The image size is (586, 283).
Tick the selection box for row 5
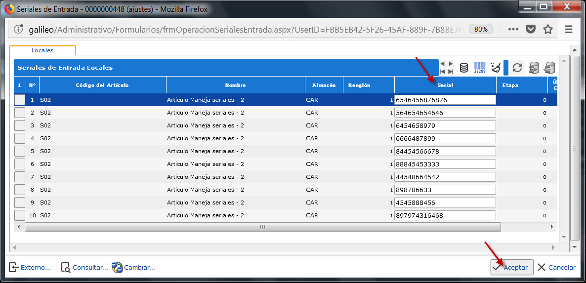[19, 151]
